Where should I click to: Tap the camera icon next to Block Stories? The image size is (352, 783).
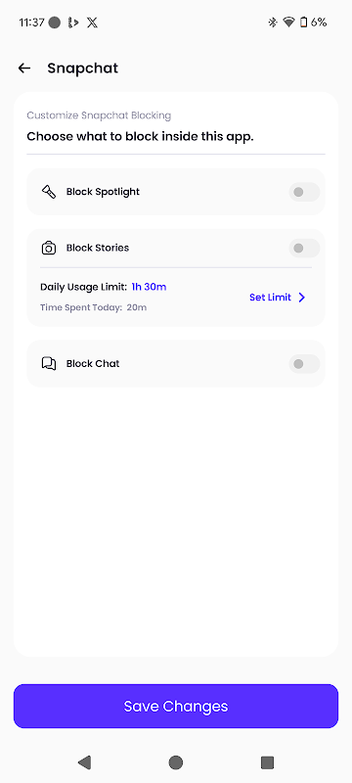pyautogui.click(x=48, y=249)
